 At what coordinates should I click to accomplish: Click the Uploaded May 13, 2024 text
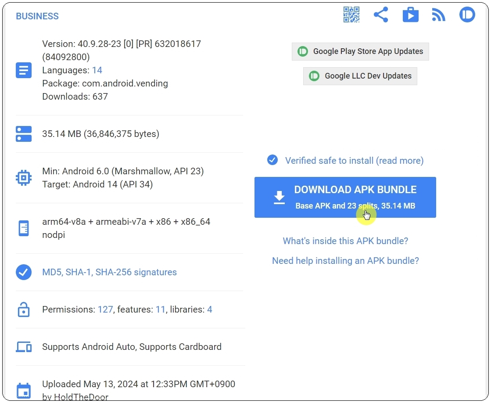(139, 384)
